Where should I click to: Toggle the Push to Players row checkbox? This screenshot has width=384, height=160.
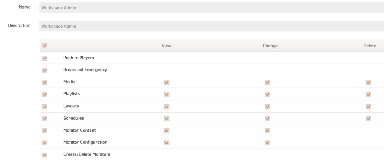[x=45, y=58]
